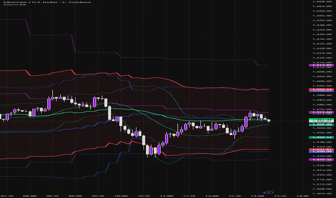Click the 1,664.00 price scale label
This screenshot has height=198, width=336.
coord(322,6)
